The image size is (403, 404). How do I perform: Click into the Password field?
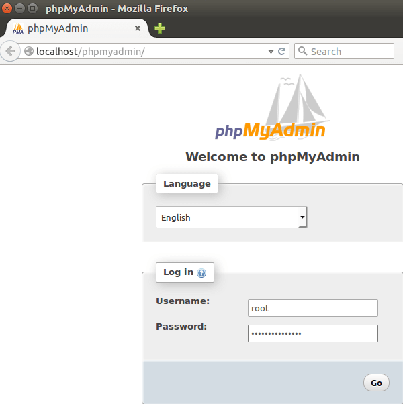tap(313, 334)
